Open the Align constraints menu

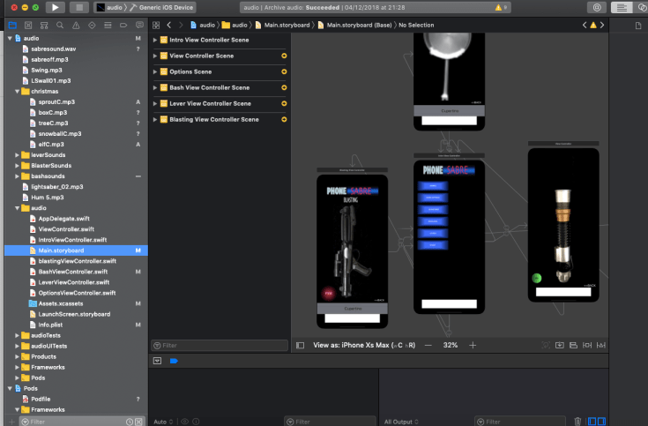point(573,346)
